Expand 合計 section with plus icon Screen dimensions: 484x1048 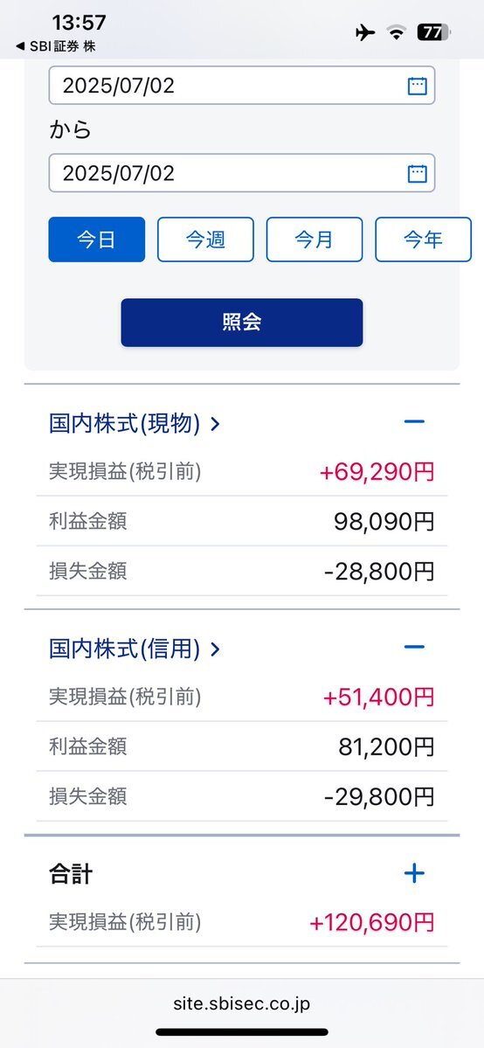coord(414,873)
